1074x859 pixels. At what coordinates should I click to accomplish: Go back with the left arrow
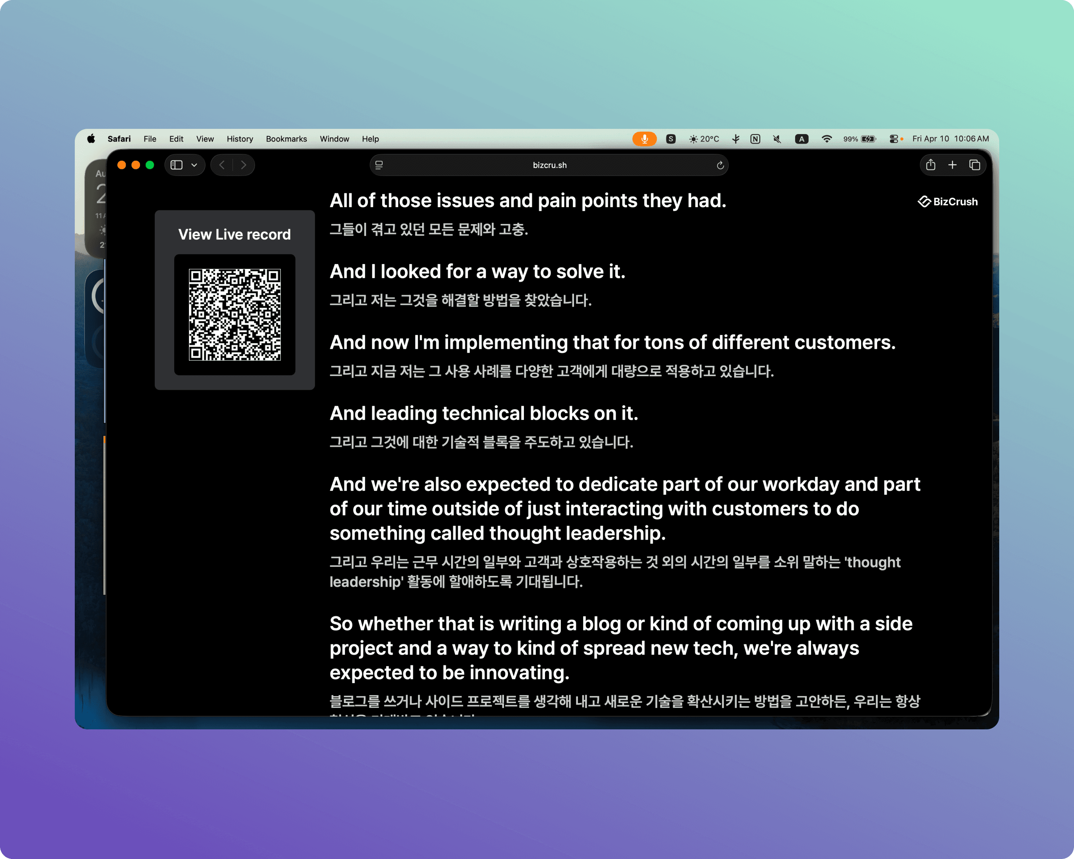pyautogui.click(x=222, y=165)
